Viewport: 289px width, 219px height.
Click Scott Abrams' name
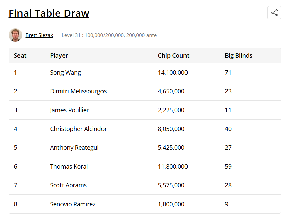click(x=68, y=185)
